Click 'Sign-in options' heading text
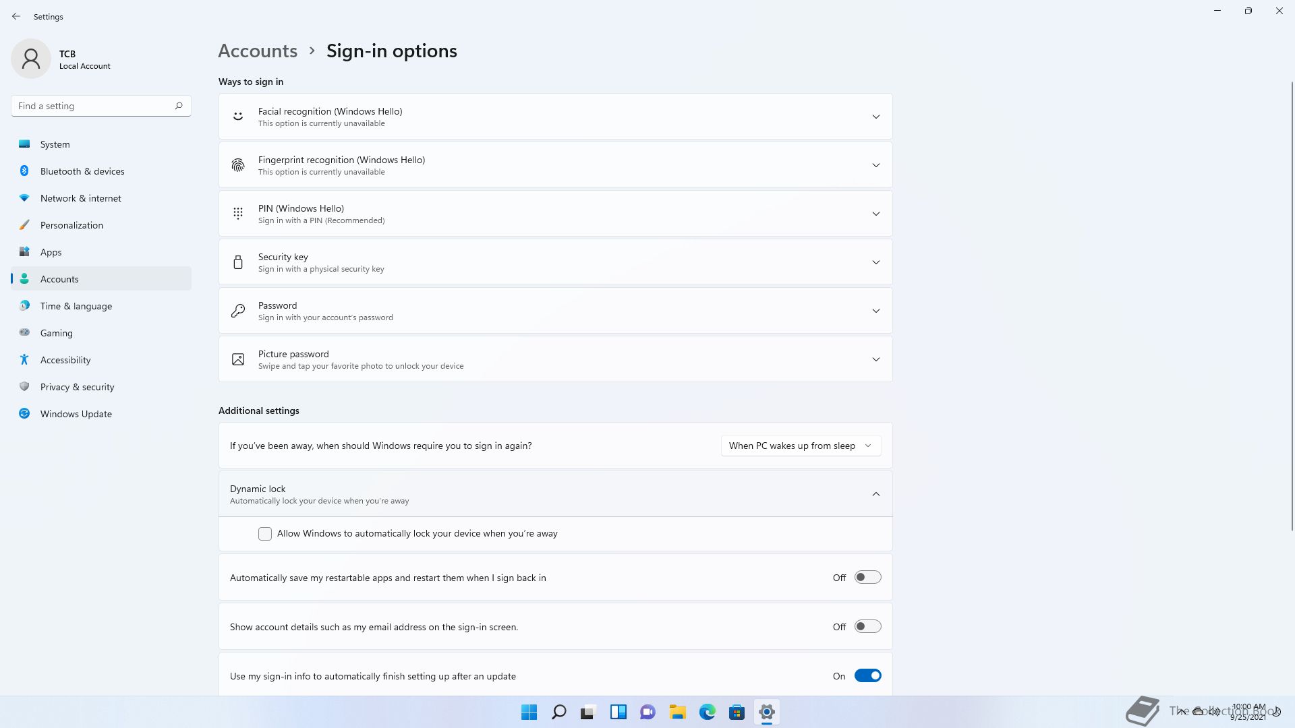Screen dimensions: 1295x728 coord(392,51)
